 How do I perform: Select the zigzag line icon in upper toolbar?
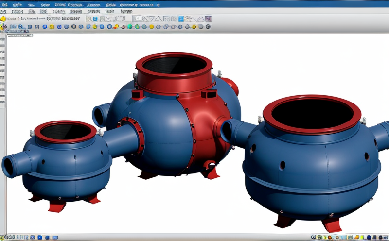(199, 18)
